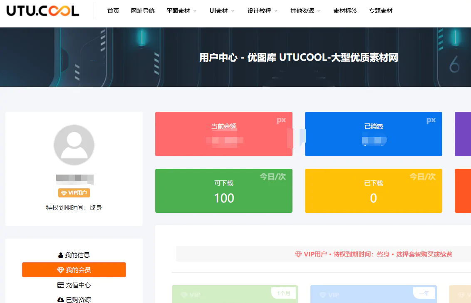Image resolution: width=471 pixels, height=303 pixels.
Task: Expand the 平面素材 dropdown chevron
Action: click(195, 11)
